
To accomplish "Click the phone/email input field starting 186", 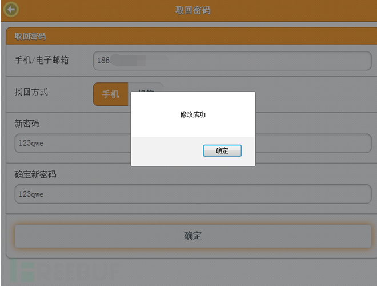I will (x=232, y=61).
